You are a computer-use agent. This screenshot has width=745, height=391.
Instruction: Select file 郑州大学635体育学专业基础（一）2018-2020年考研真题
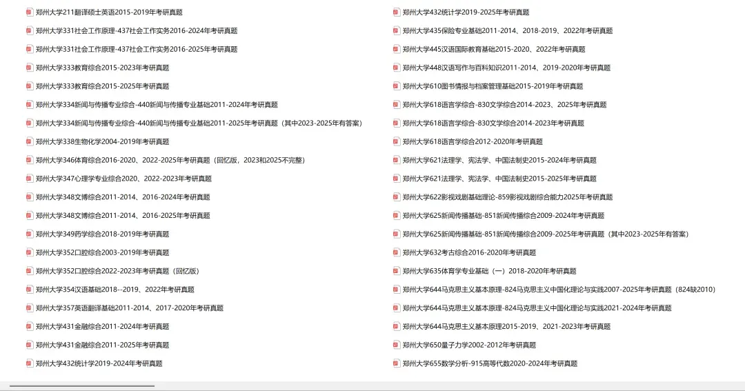coord(485,271)
